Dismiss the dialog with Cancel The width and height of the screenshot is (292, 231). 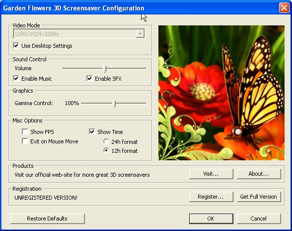point(259,219)
